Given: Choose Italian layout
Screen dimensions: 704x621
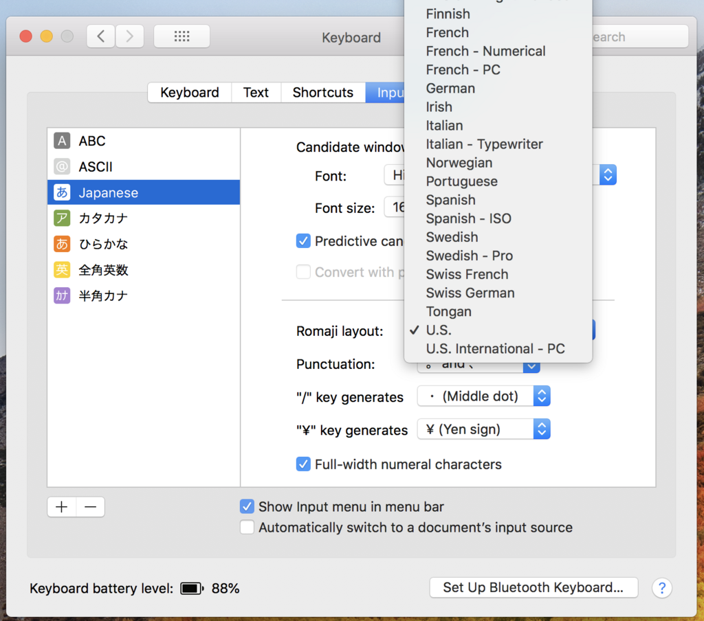Looking at the screenshot, I should (498, 125).
